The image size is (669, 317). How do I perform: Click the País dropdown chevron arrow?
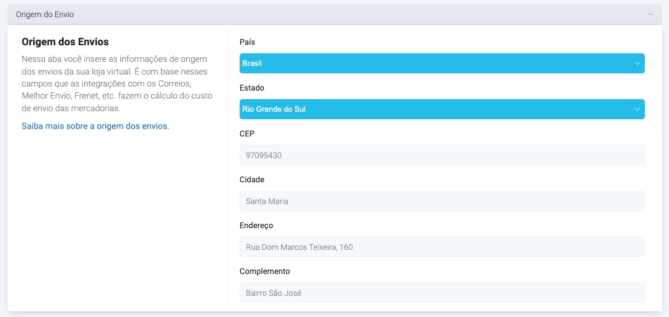[x=637, y=64]
